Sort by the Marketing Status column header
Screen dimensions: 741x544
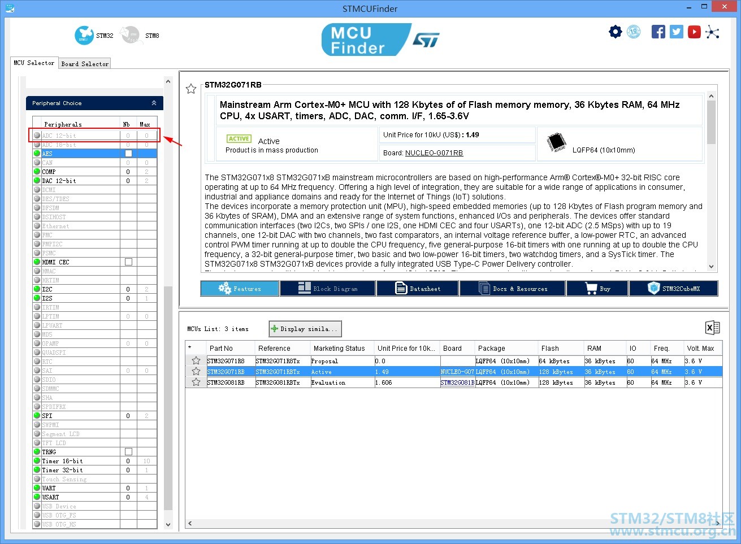click(x=343, y=348)
